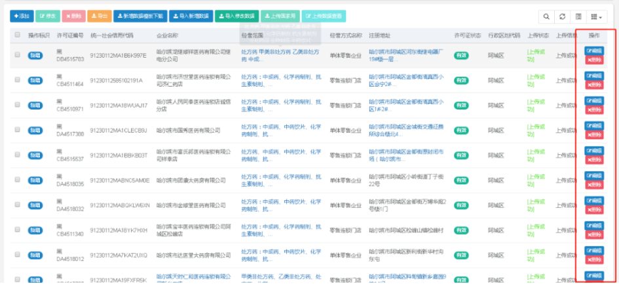Delete row DA4518012 with red 删除
This screenshot has height=284, width=619.
click(x=594, y=260)
